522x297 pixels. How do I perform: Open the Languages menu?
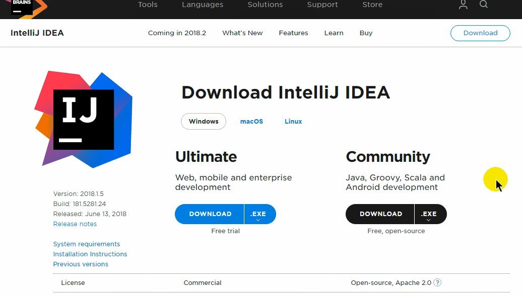pos(203,5)
